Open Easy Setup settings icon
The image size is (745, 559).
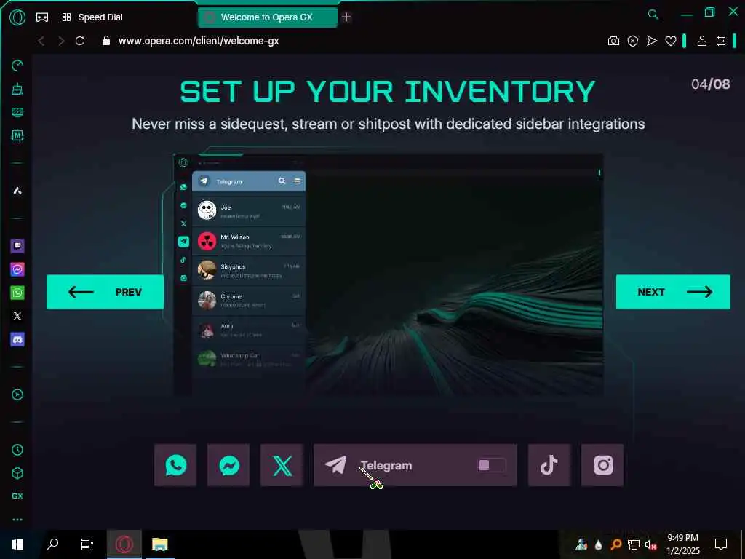[721, 41]
